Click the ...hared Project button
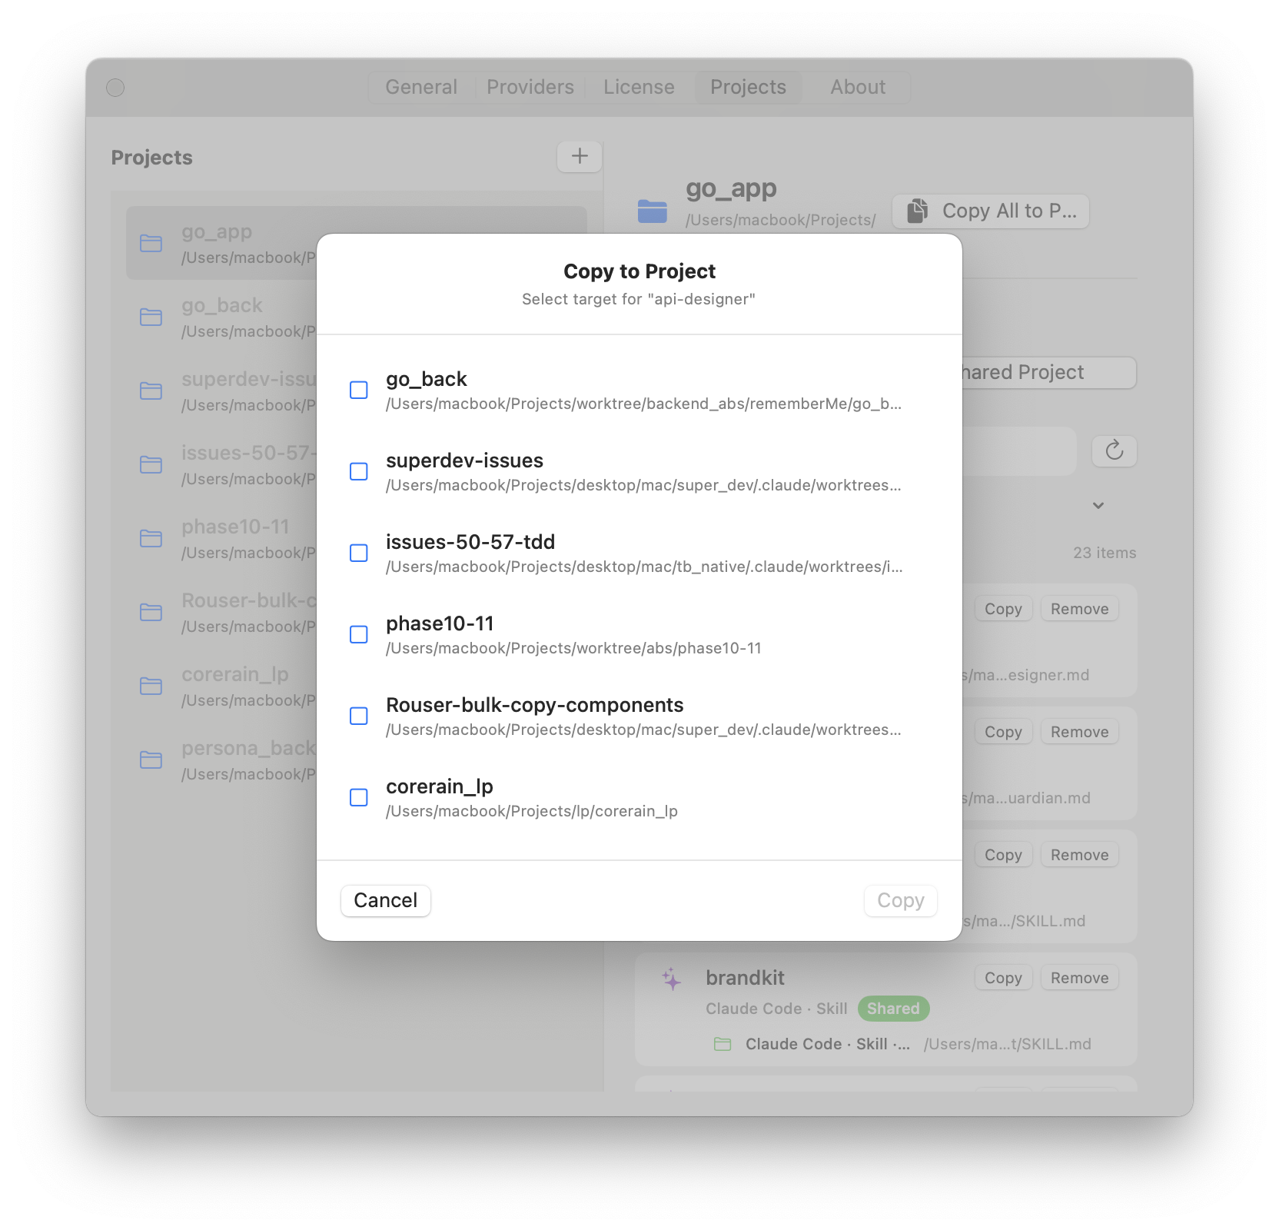1279x1230 pixels. coord(1048,372)
